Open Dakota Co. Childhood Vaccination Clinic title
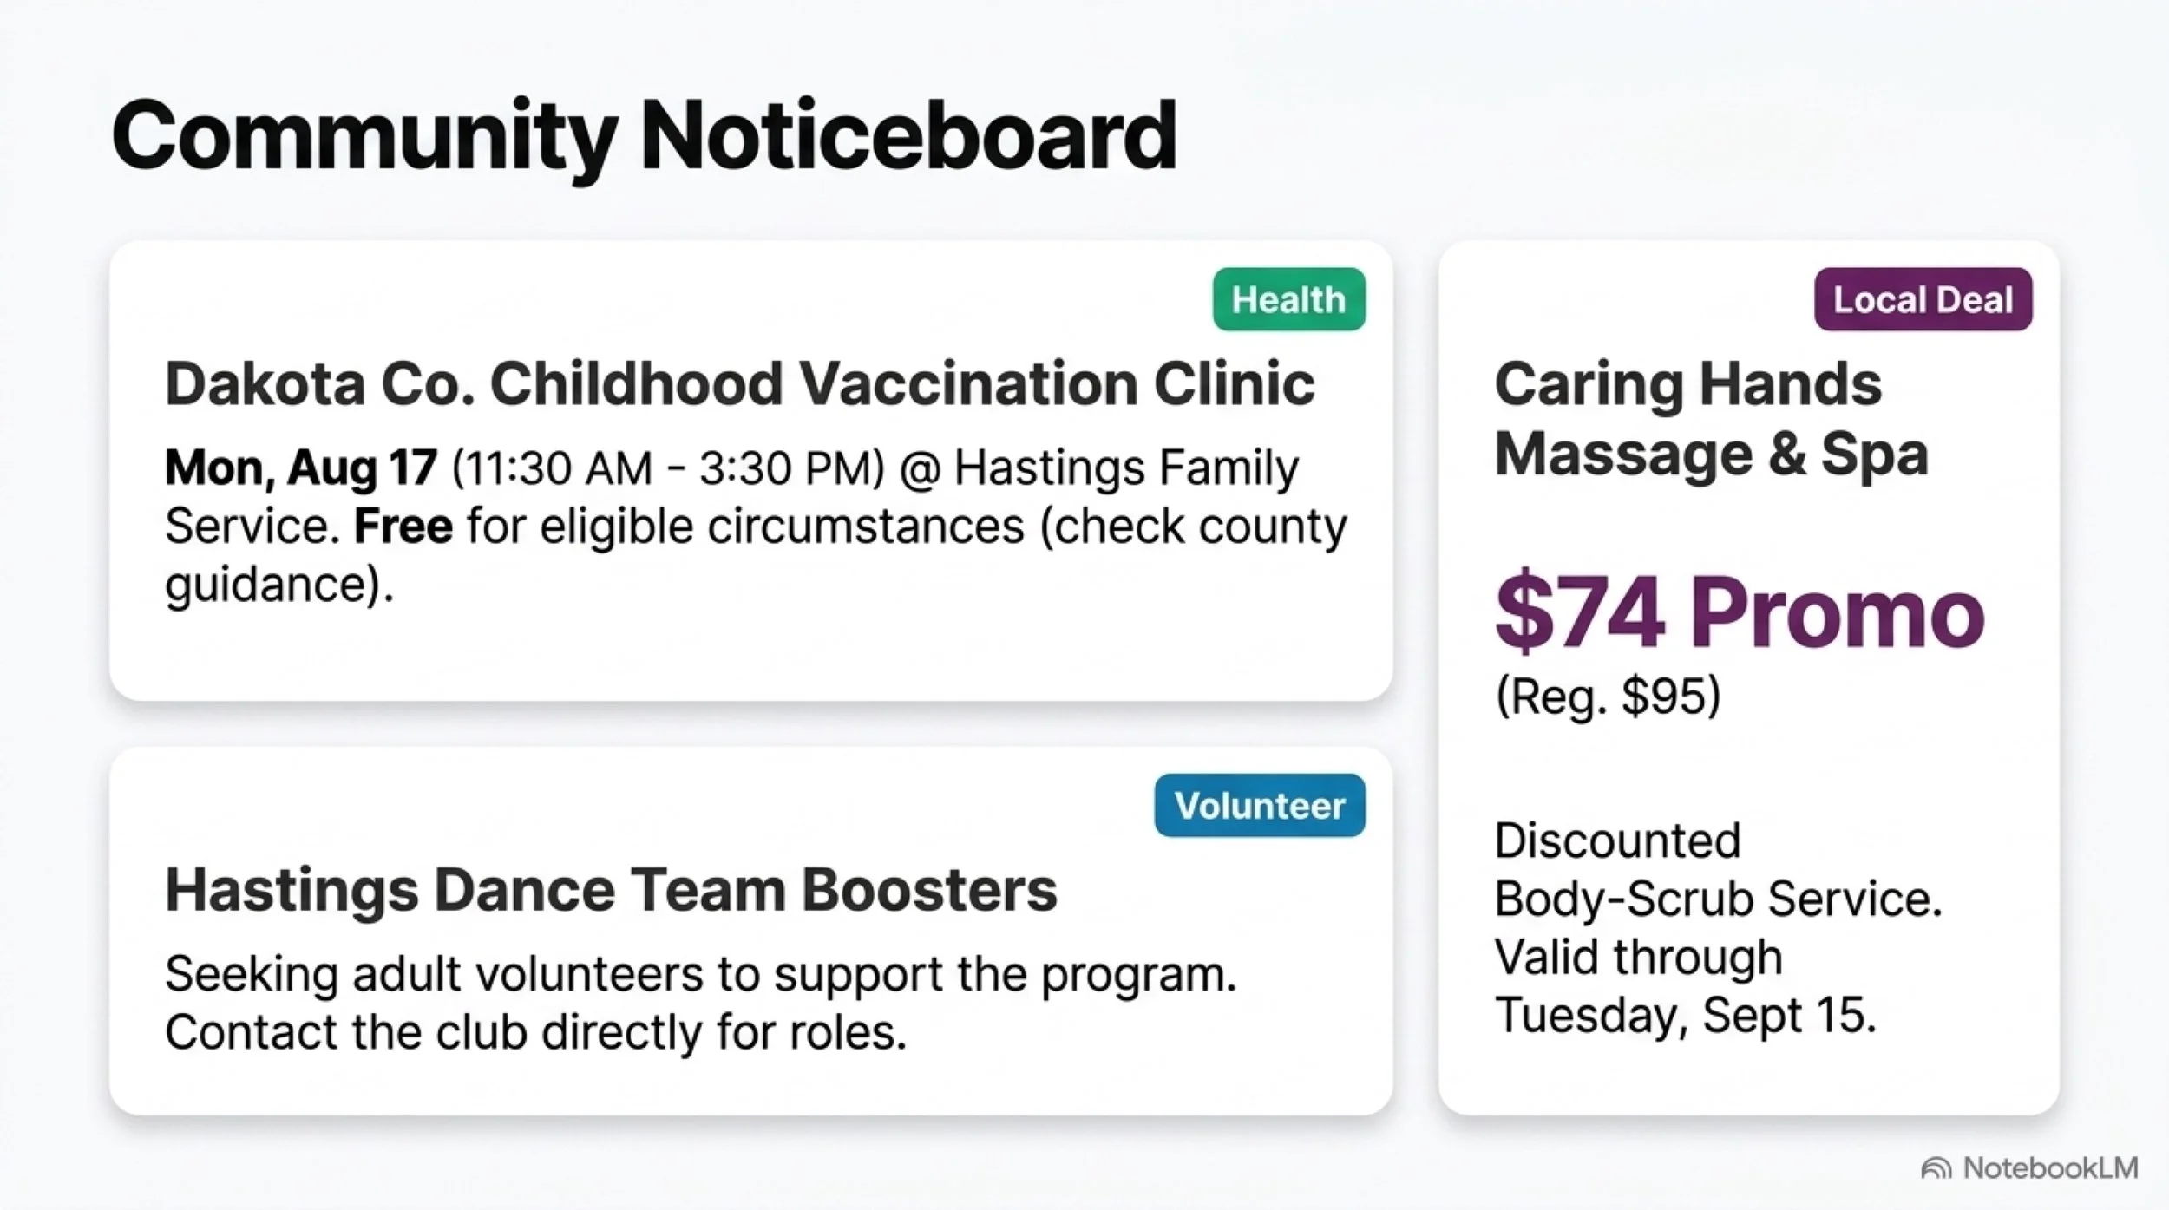Screen dimensions: 2169x1210 pyautogui.click(x=739, y=383)
